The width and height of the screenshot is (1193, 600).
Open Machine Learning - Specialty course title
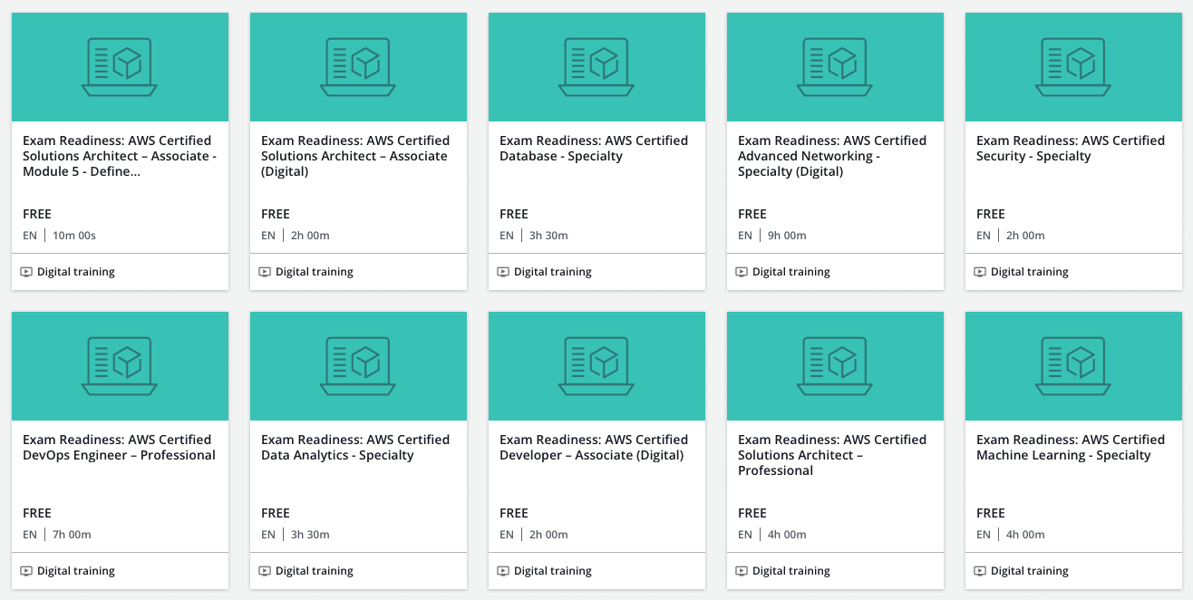point(1071,448)
